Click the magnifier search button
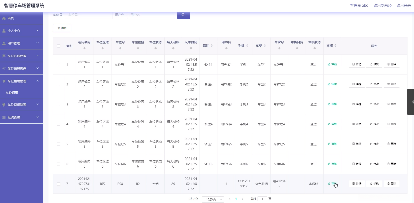Viewport: 414px width, 203px height. [x=183, y=15]
